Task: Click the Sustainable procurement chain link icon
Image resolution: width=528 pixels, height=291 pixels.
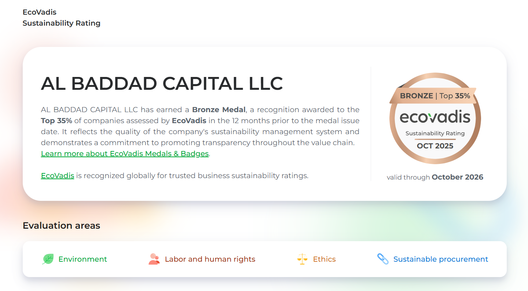Action: [x=383, y=259]
